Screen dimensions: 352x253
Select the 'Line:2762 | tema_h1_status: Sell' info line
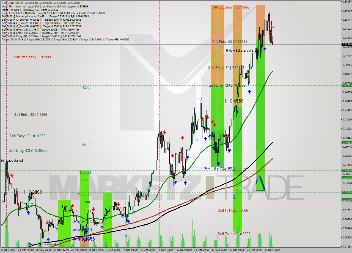click(x=45, y=6)
